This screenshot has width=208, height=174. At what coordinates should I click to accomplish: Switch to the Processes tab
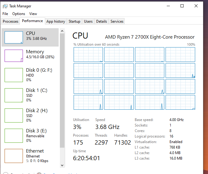click(10, 21)
